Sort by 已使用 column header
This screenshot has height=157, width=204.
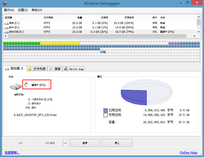96,18
